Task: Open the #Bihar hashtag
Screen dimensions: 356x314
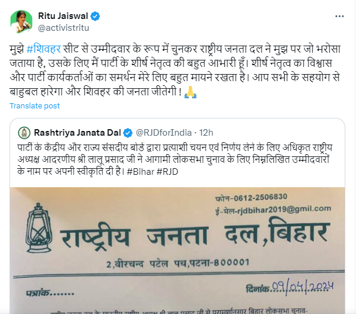Action: (x=141, y=172)
